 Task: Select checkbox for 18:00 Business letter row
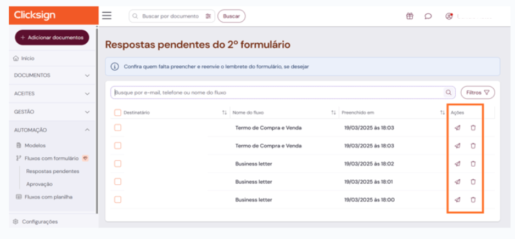pyautogui.click(x=117, y=200)
